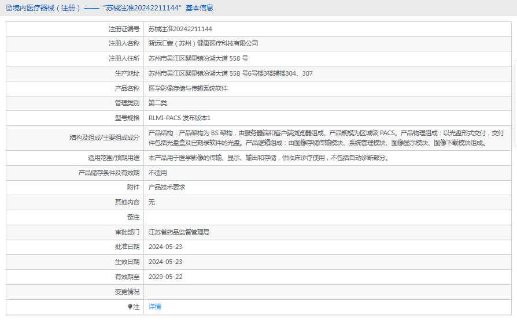
Task: Click the 注册人住所 row label
Action: click(x=124, y=58)
